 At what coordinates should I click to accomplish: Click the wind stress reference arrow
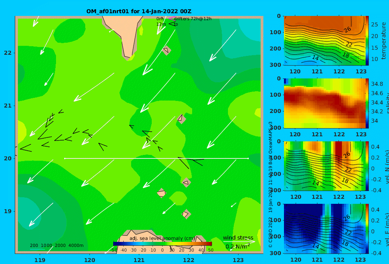(239, 241)
